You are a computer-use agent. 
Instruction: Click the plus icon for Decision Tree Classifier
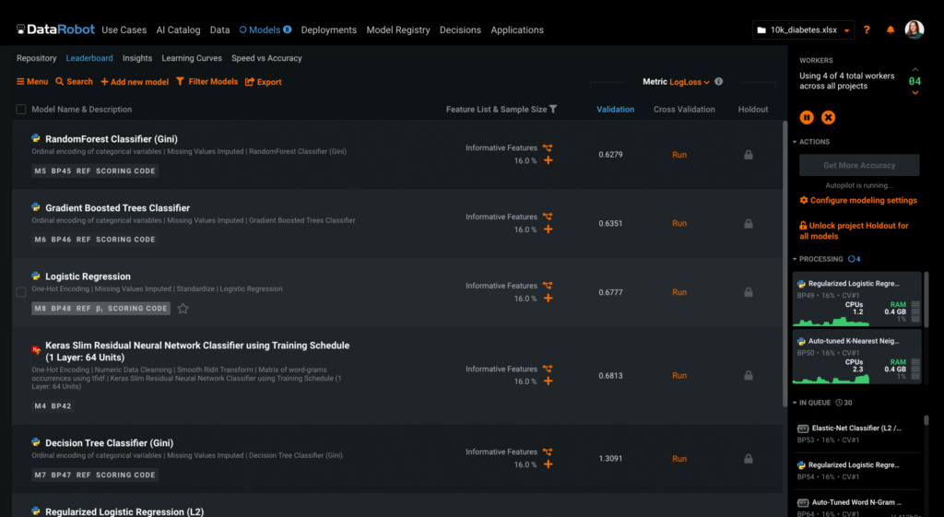[548, 464]
